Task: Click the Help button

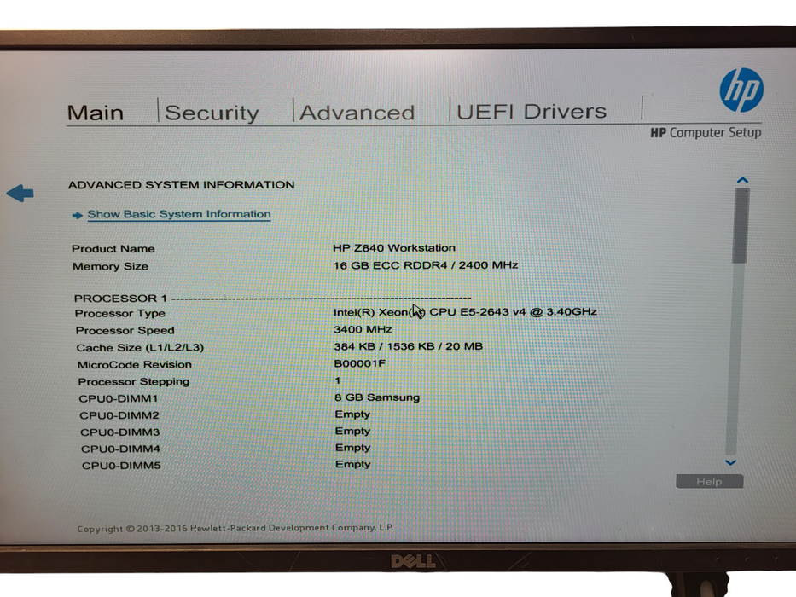Action: (709, 481)
